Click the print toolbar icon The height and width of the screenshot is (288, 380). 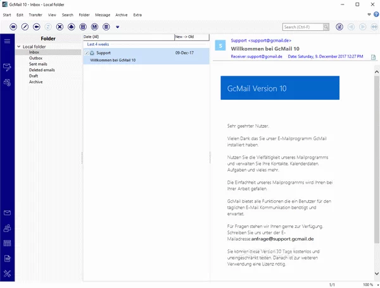71,27
